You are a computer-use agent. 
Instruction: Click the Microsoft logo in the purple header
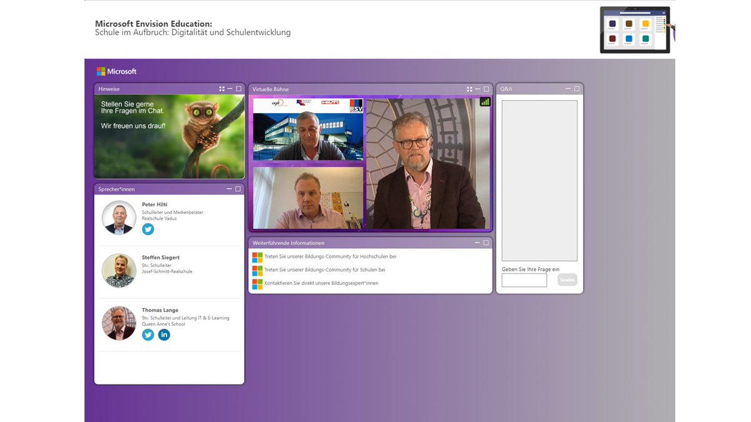116,71
